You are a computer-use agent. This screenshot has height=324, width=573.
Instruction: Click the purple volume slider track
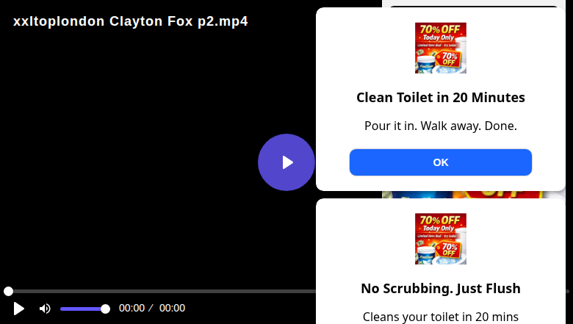coord(81,309)
